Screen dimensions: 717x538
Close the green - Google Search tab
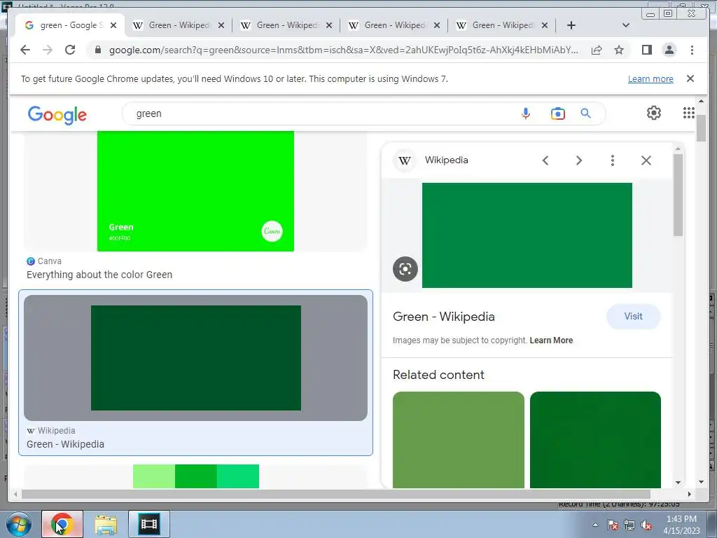coord(113,25)
